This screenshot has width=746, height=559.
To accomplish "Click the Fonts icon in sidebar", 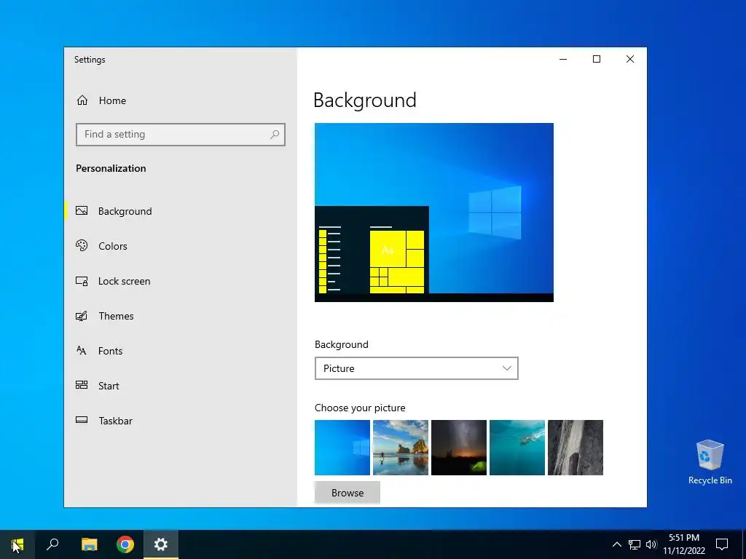I will (82, 351).
